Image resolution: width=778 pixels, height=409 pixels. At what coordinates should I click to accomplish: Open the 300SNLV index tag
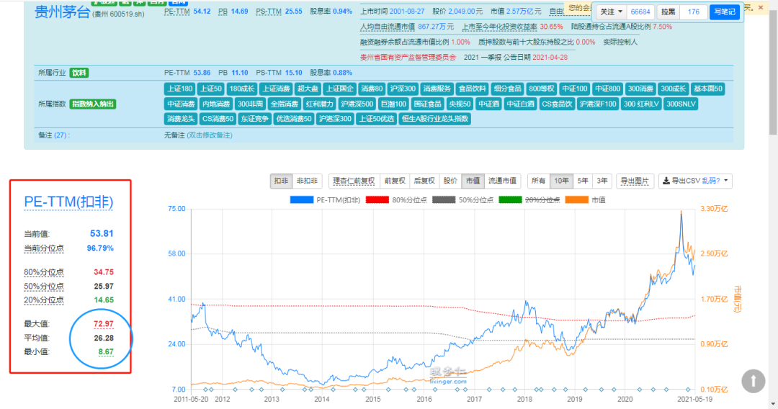tap(681, 104)
